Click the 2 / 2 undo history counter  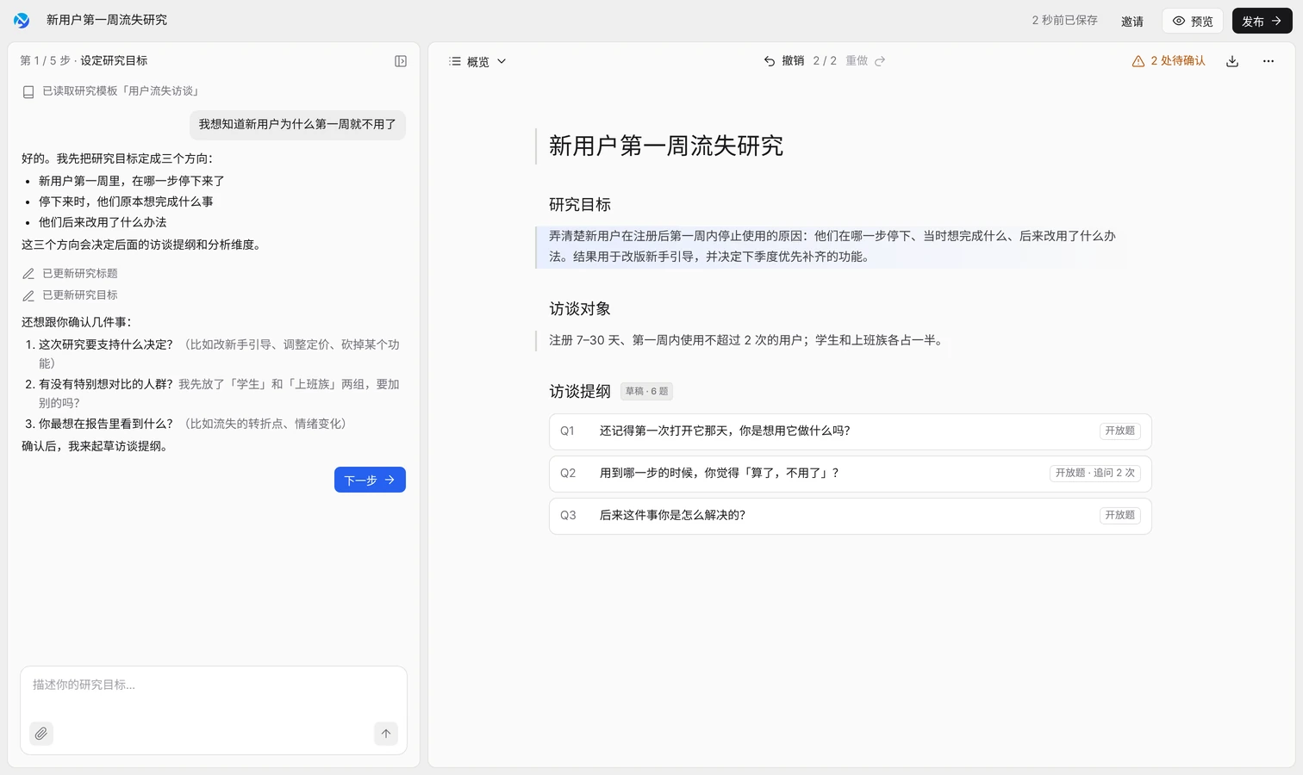click(825, 61)
